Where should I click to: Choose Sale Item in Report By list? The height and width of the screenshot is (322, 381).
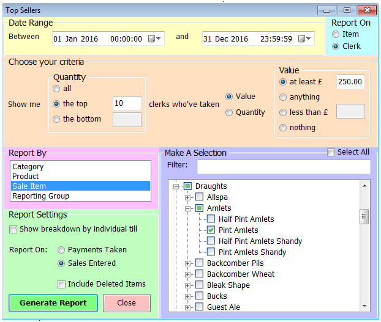80,186
